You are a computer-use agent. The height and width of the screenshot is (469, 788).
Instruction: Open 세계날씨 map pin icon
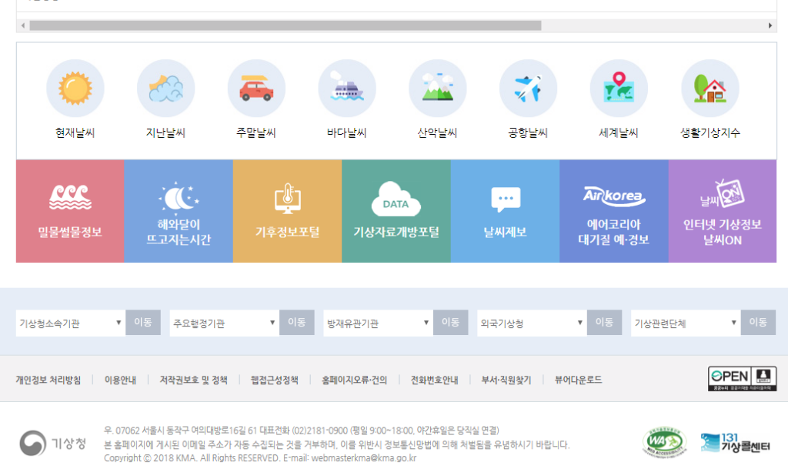pos(619,89)
